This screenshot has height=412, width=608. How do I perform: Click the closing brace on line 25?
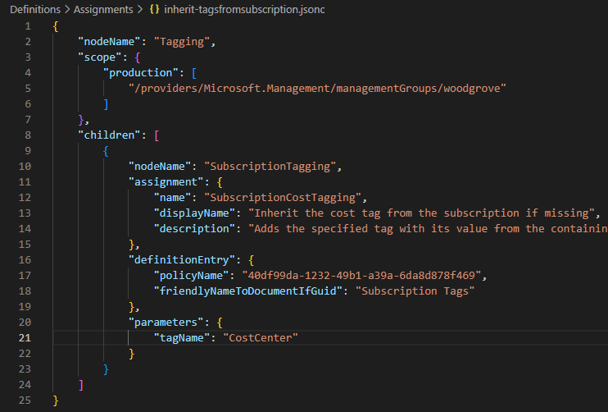point(56,401)
